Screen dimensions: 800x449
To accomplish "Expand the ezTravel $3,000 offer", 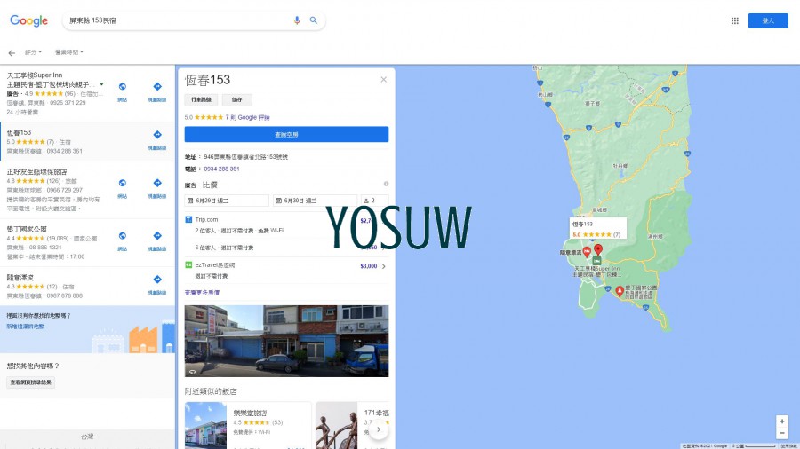I will click(384, 265).
